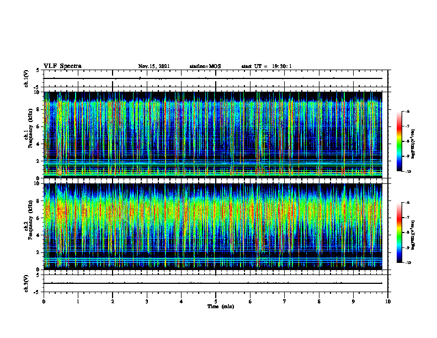437x338 pixels.
Task: Click the time axis tick label "5"
Action: click(216, 302)
